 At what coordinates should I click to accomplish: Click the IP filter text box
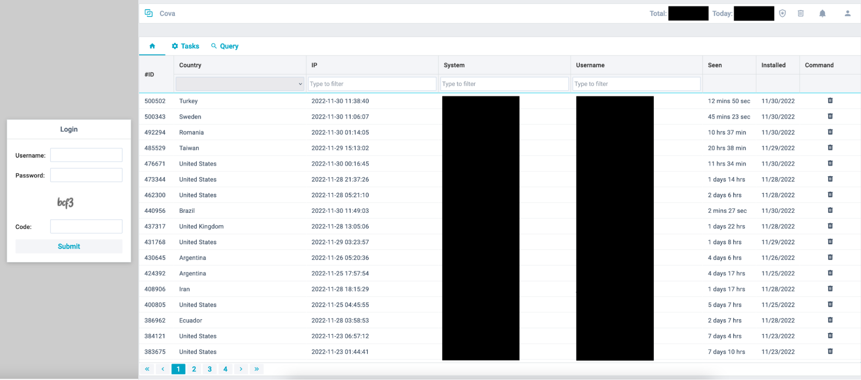(372, 84)
